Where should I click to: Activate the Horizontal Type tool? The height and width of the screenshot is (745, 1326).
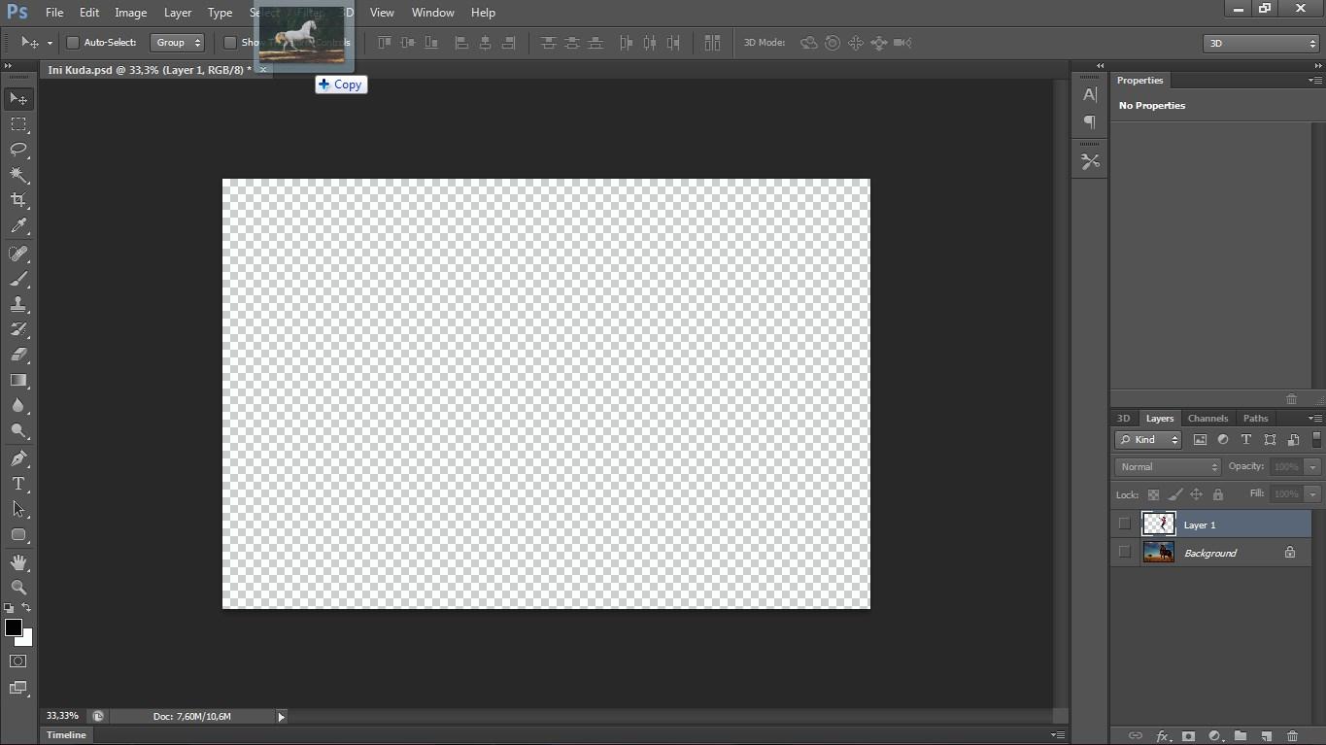pyautogui.click(x=18, y=484)
